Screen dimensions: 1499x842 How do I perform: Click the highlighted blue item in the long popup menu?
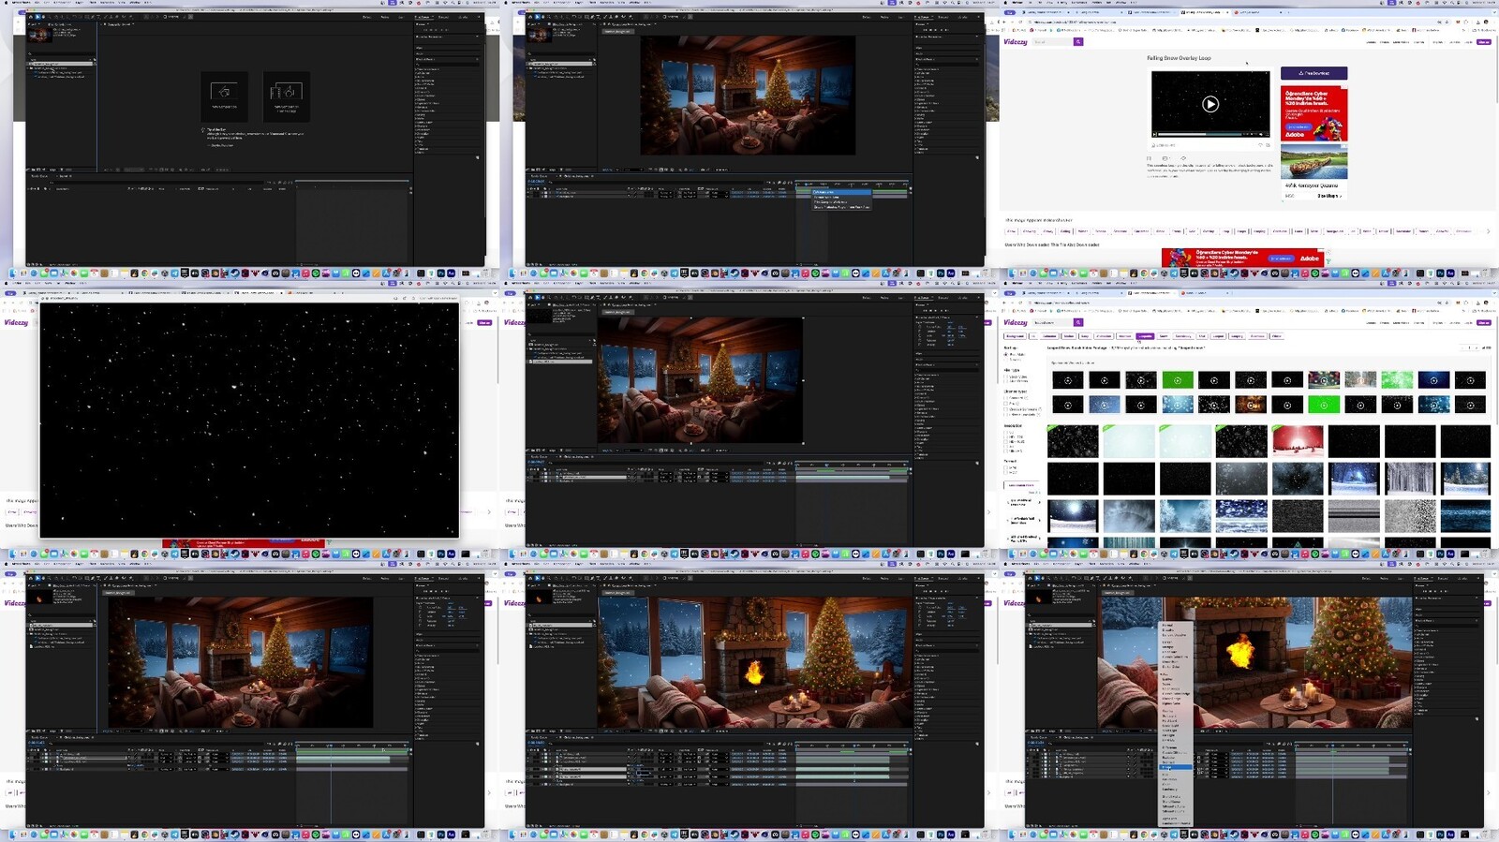[1177, 767]
